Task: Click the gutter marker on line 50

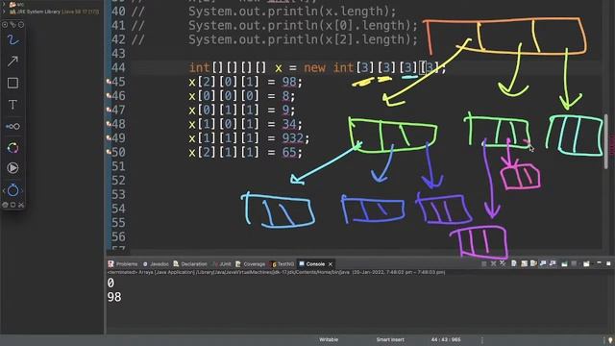Action: click(x=109, y=152)
